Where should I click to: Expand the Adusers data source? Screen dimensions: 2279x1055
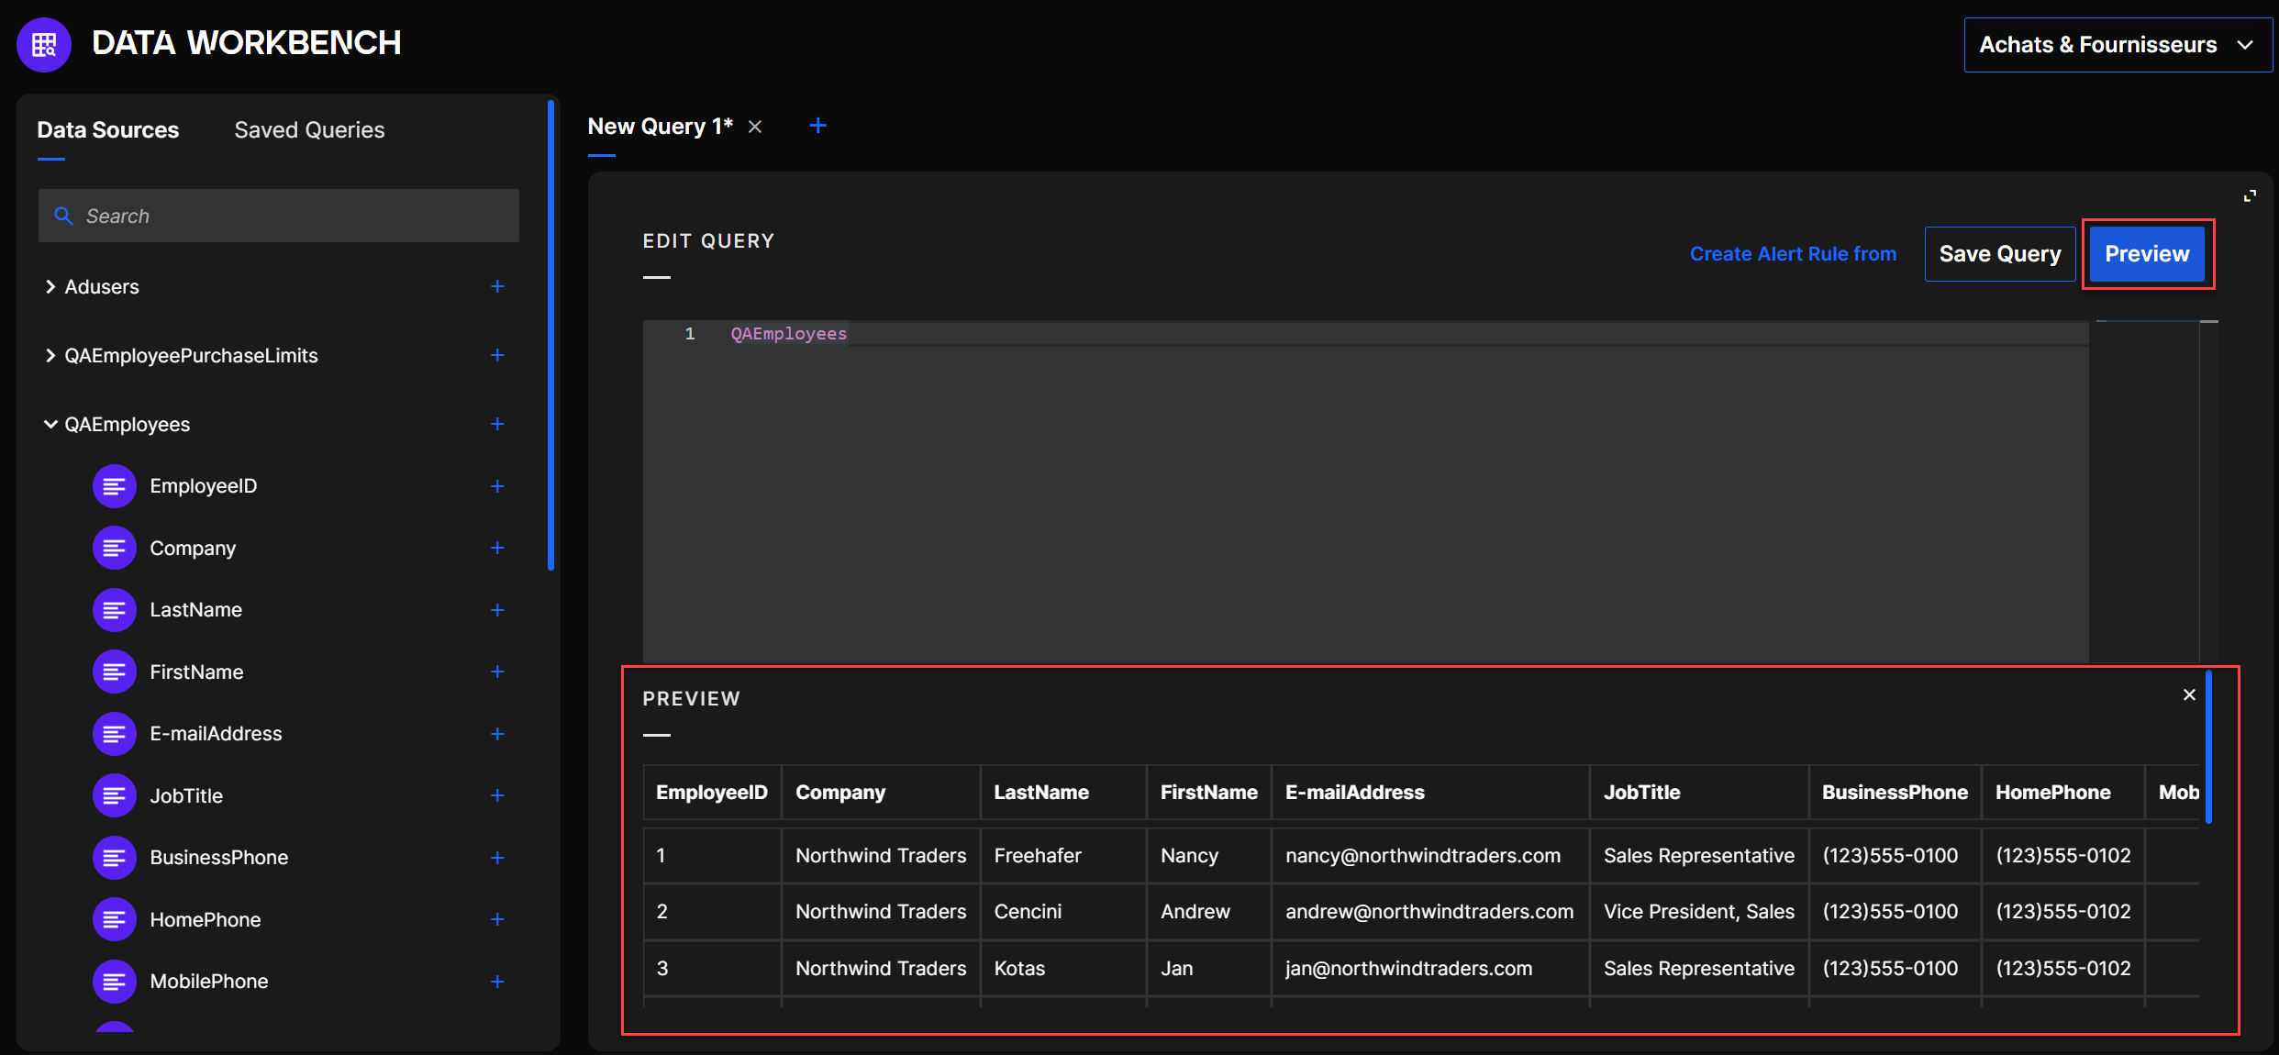(x=50, y=286)
